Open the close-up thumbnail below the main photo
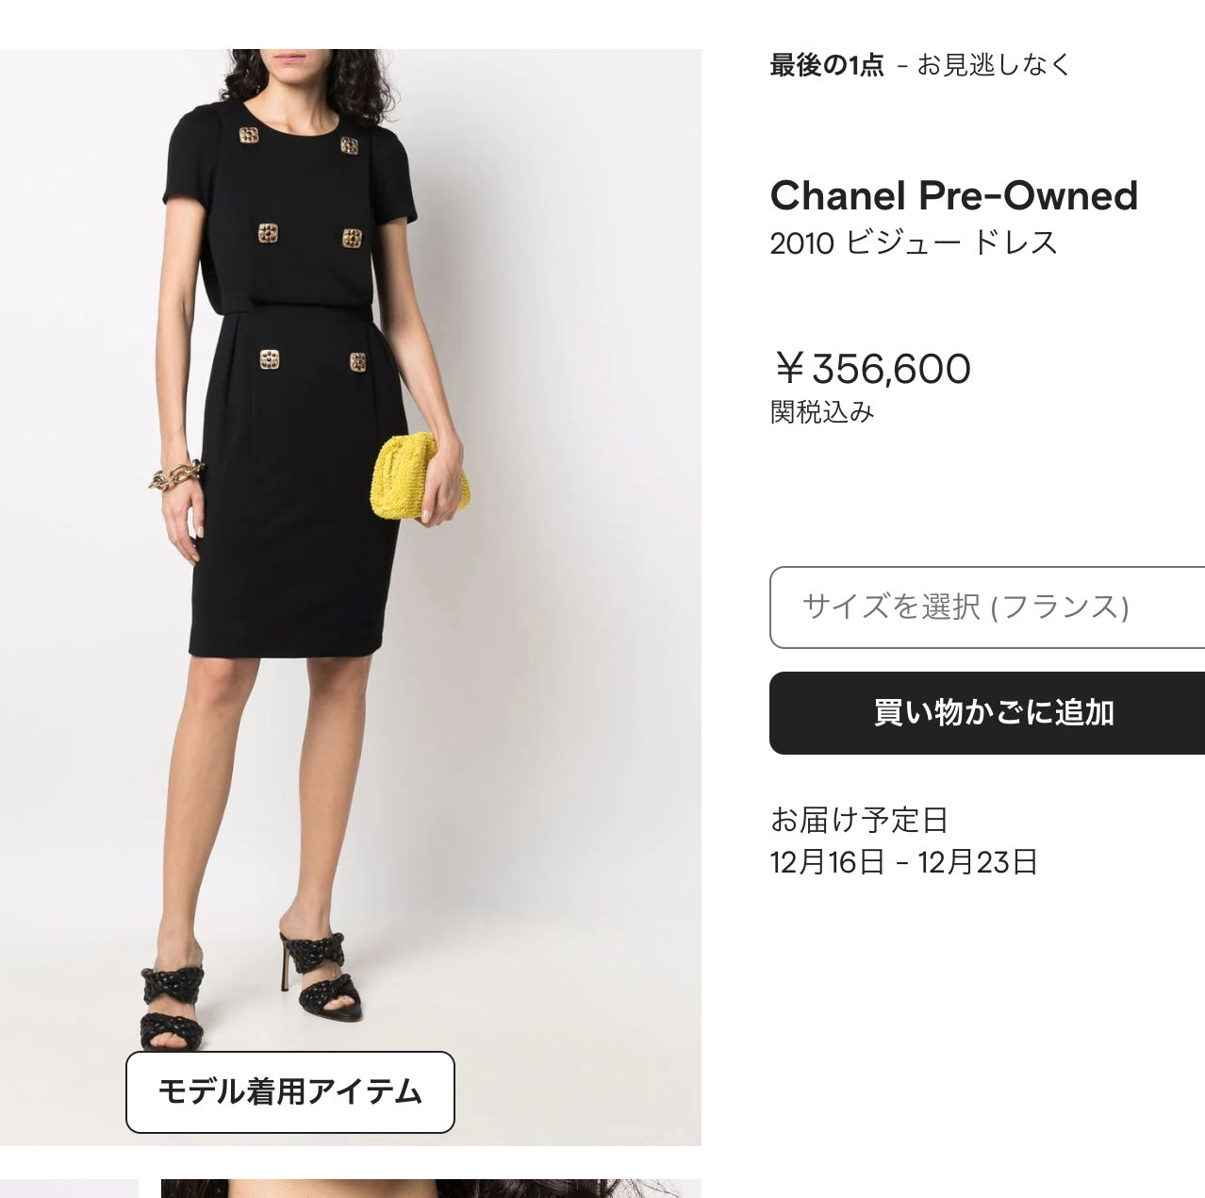1205x1198 pixels. click(431, 1189)
